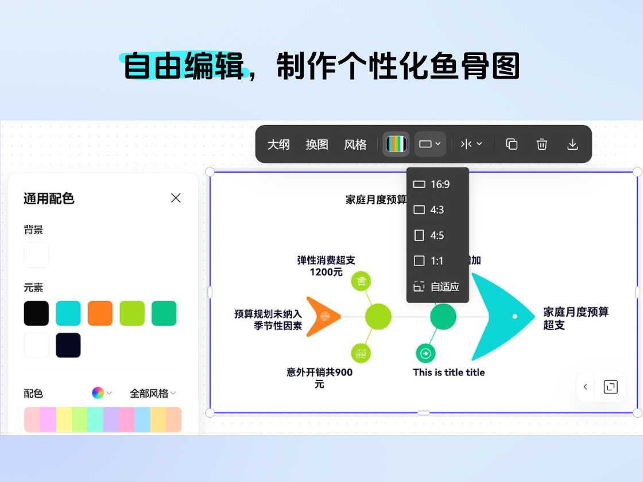
Task: Click the overlap layers icon at bottom right
Action: click(x=610, y=387)
